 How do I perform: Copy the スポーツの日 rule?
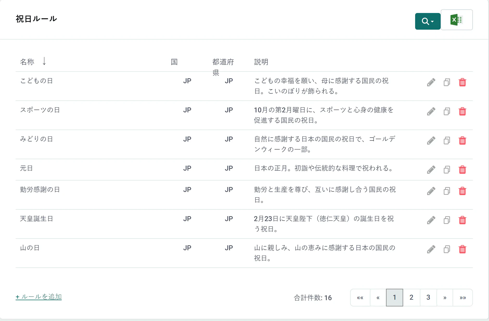[447, 112]
